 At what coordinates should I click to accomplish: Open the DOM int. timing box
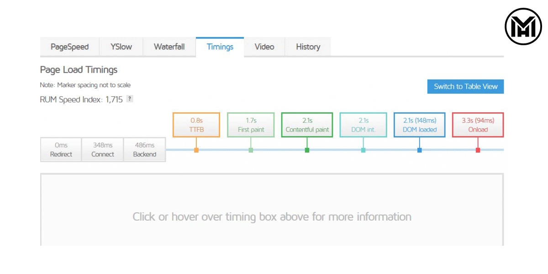click(x=363, y=125)
